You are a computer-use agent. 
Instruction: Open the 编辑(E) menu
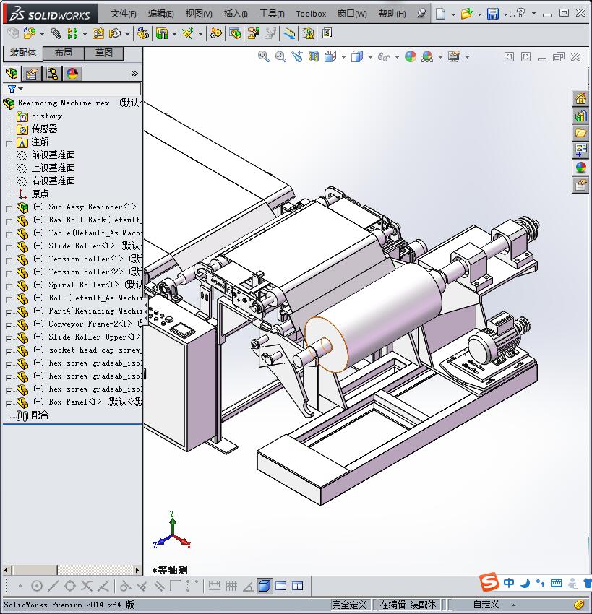[160, 14]
